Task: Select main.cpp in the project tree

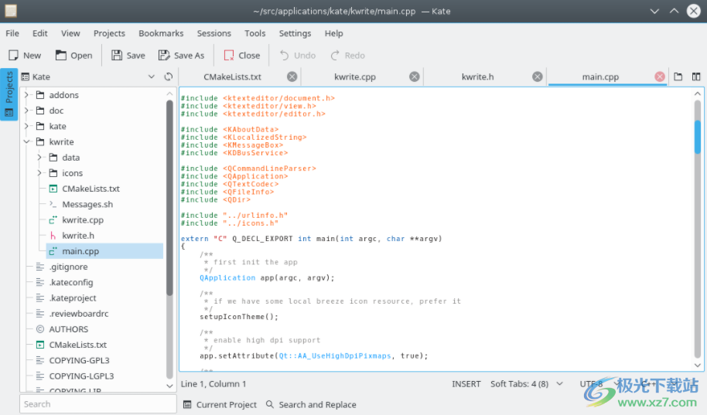Action: click(104, 251)
